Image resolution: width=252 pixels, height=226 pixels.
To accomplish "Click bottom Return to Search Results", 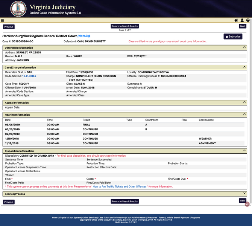I will tap(125, 202).
